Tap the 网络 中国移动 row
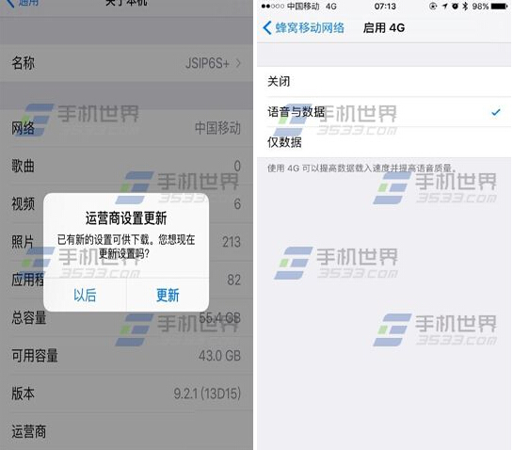513x450 pixels. [126, 128]
